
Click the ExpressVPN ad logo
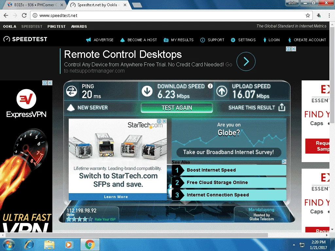(26, 103)
